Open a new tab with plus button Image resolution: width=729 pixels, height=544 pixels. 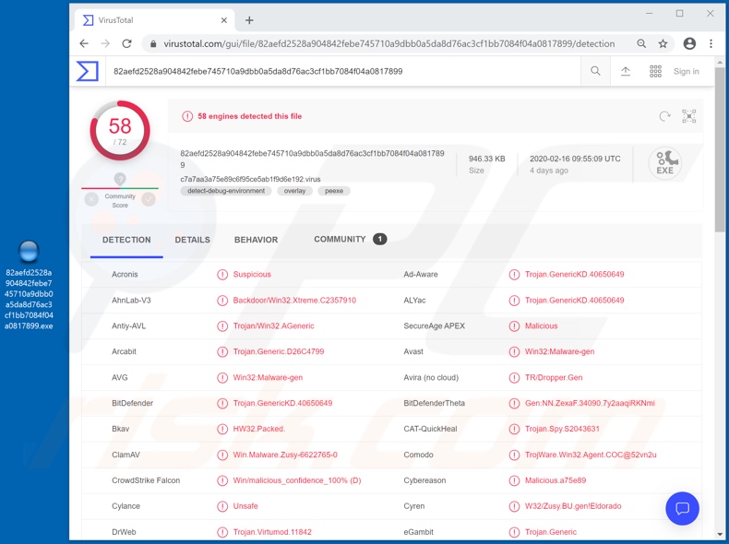(x=249, y=20)
